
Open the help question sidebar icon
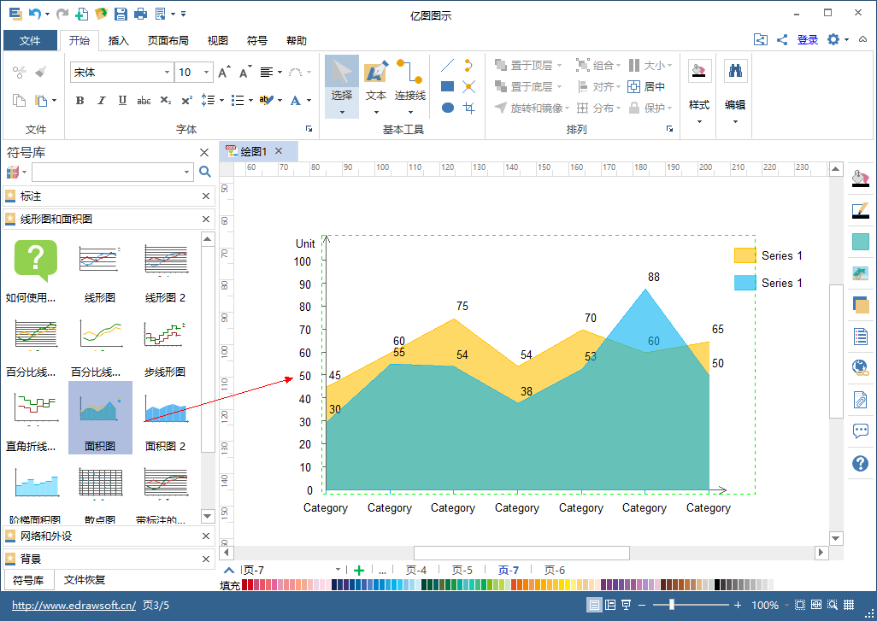pyautogui.click(x=860, y=463)
